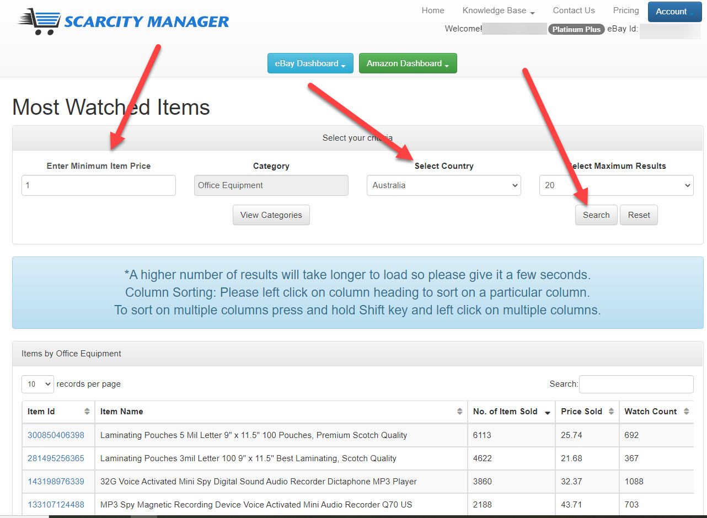Sort by Watch Count column arrows

click(686, 412)
